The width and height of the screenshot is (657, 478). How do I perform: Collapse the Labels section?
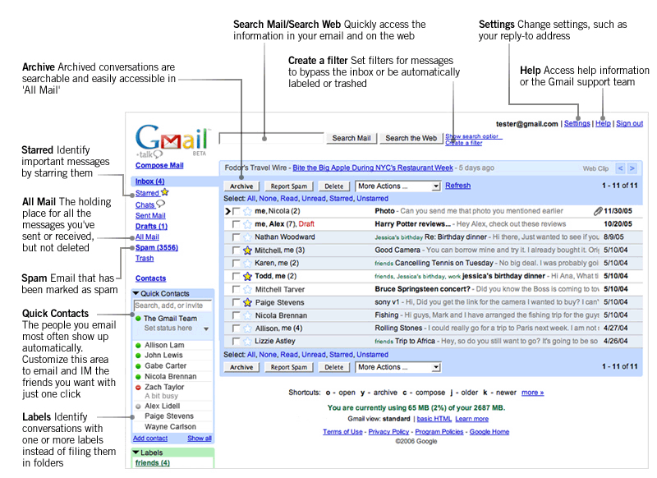pos(136,453)
